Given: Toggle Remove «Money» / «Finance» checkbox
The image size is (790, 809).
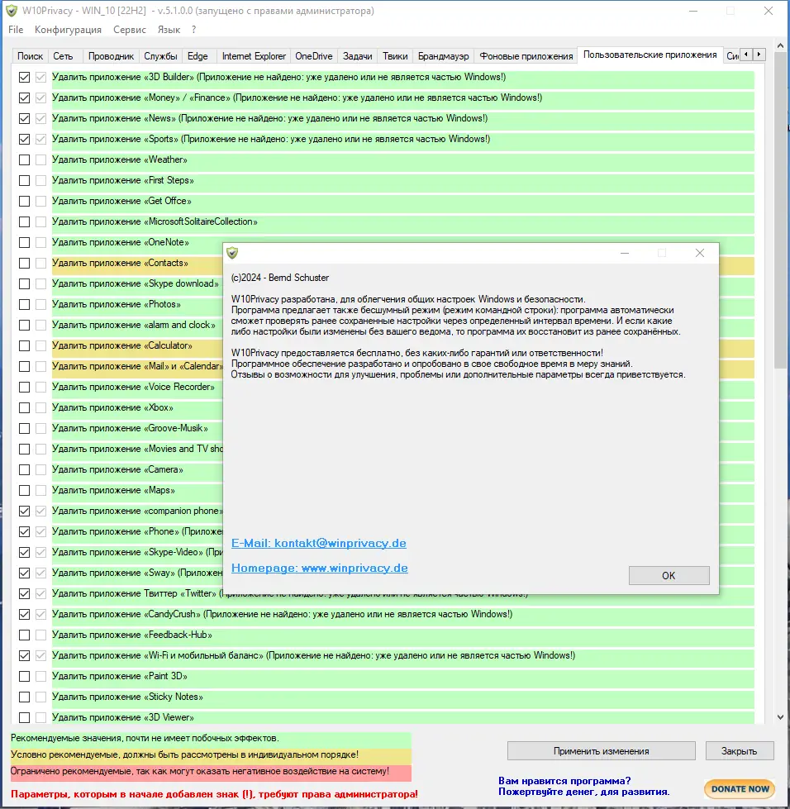Looking at the screenshot, I should [24, 98].
